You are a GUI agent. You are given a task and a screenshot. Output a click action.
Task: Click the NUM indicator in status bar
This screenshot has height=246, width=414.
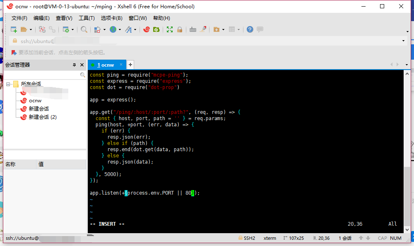coord(395,238)
